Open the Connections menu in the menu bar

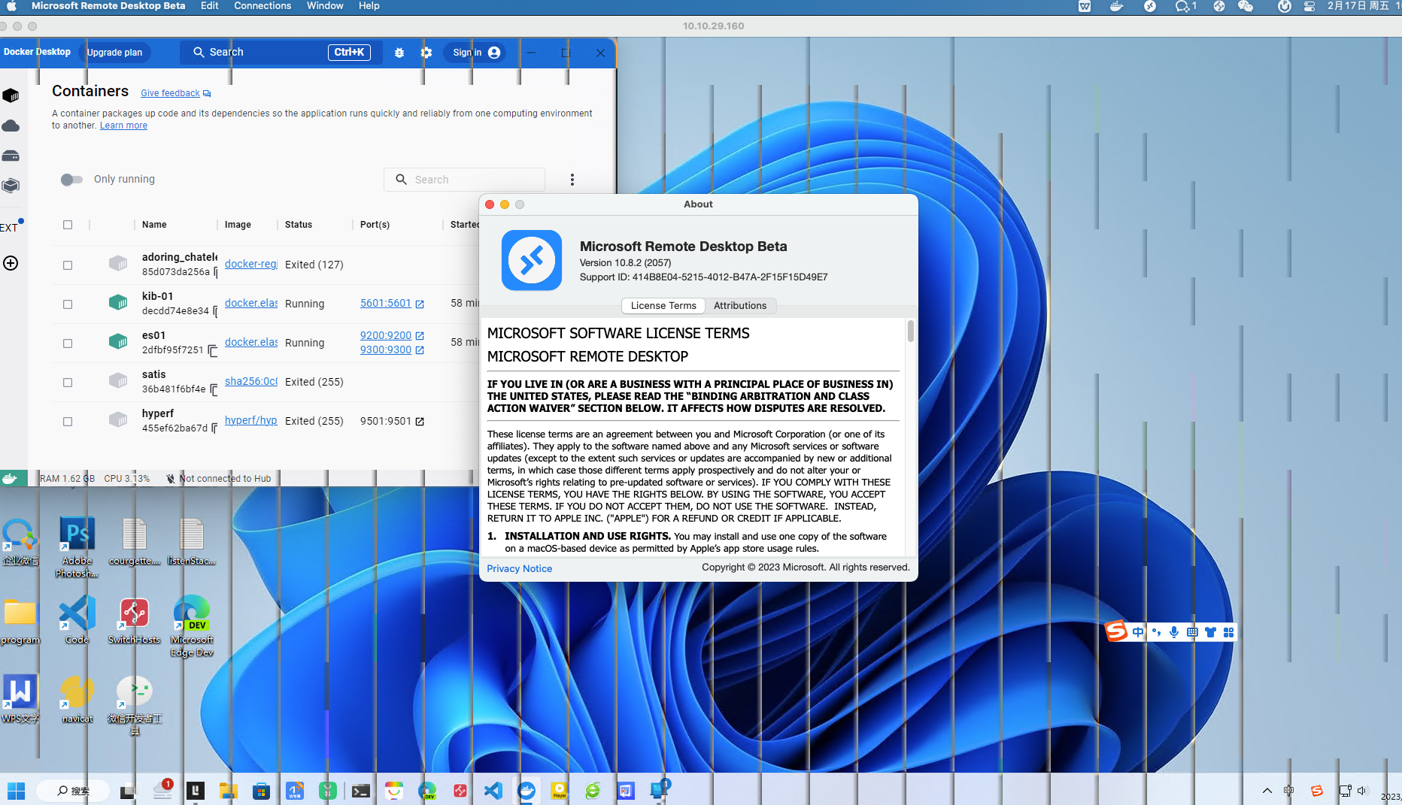pos(262,6)
